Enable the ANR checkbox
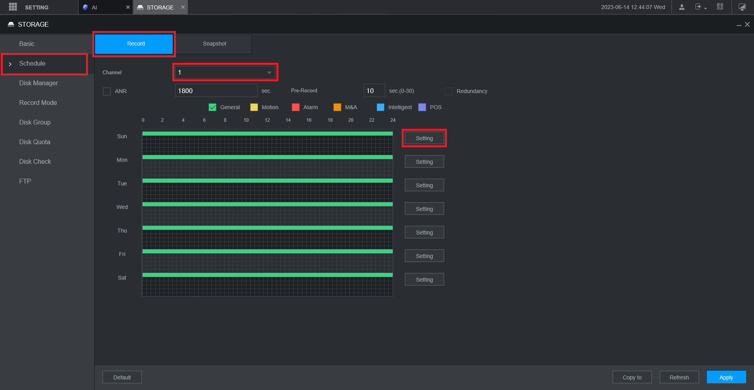Screen dimensions: 754x390 point(107,91)
